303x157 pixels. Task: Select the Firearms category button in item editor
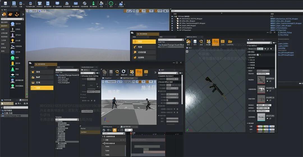(144, 47)
